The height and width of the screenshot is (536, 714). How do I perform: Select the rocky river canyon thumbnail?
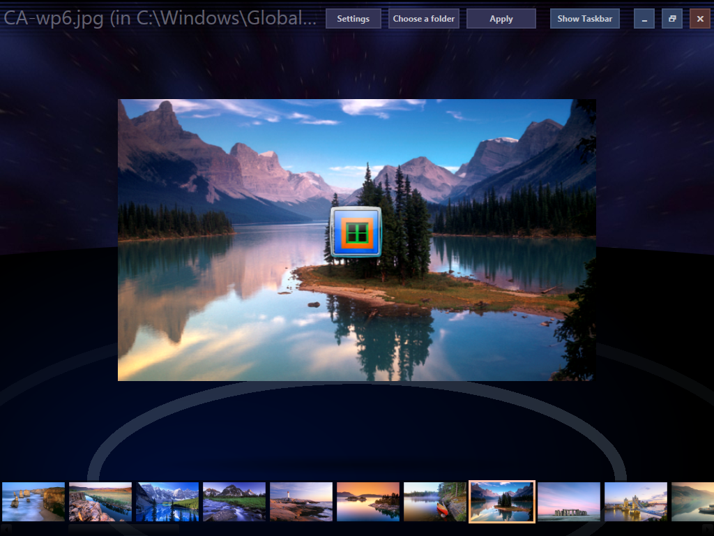tap(100, 502)
